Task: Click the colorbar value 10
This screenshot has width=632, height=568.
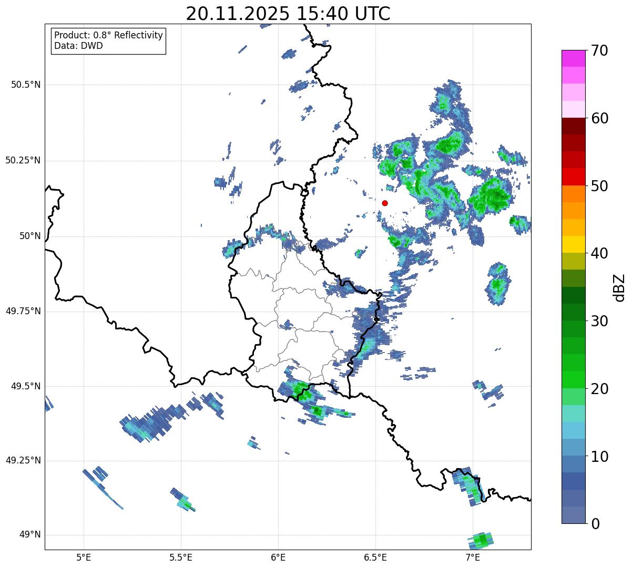Action: [599, 456]
